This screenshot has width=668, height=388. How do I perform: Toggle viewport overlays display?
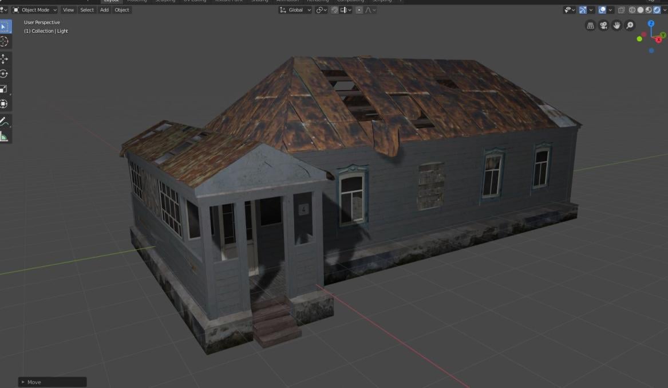(602, 10)
